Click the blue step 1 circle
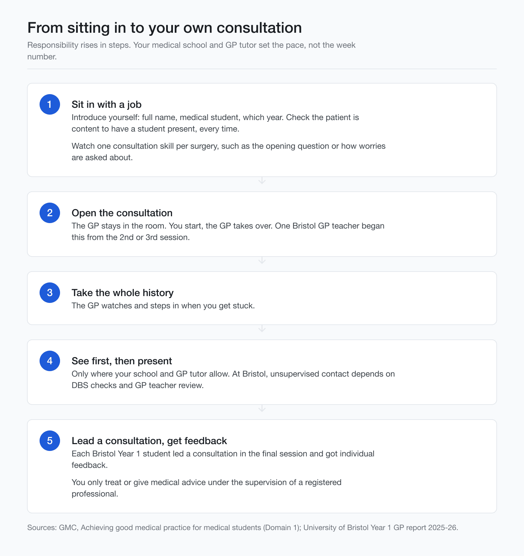This screenshot has height=556, width=524. point(50,104)
